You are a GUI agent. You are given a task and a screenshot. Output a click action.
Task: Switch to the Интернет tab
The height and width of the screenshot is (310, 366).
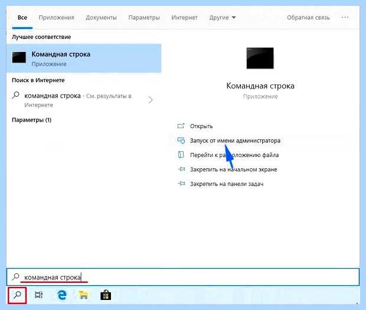click(184, 18)
